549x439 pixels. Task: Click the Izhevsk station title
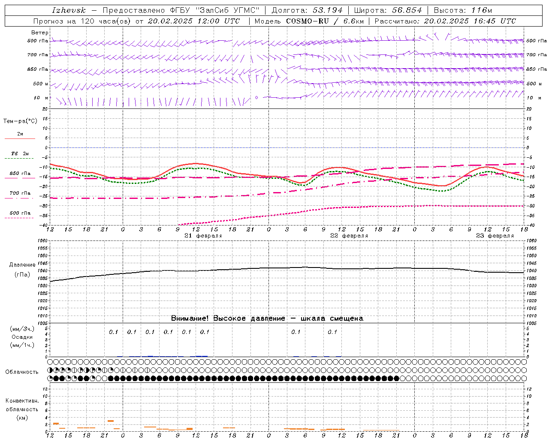69,10
